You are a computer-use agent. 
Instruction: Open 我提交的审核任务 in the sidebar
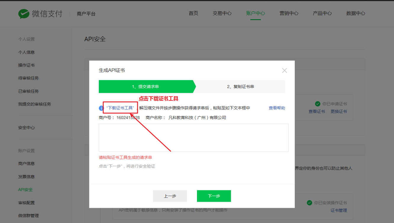pyautogui.click(x=35, y=104)
